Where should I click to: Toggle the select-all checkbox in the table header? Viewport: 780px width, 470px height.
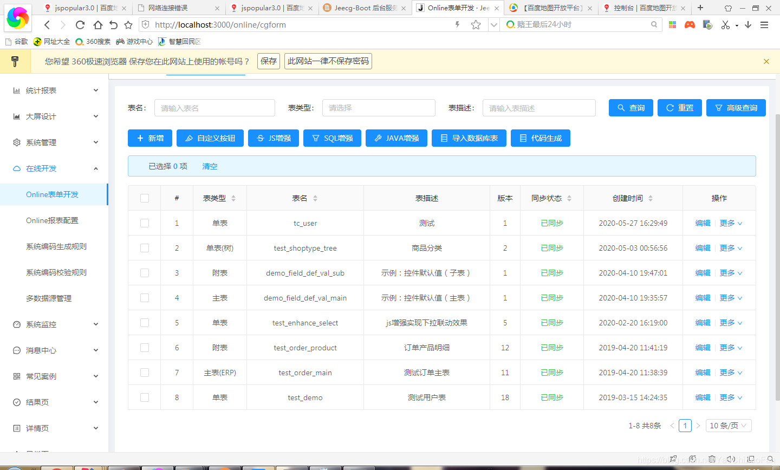[144, 198]
